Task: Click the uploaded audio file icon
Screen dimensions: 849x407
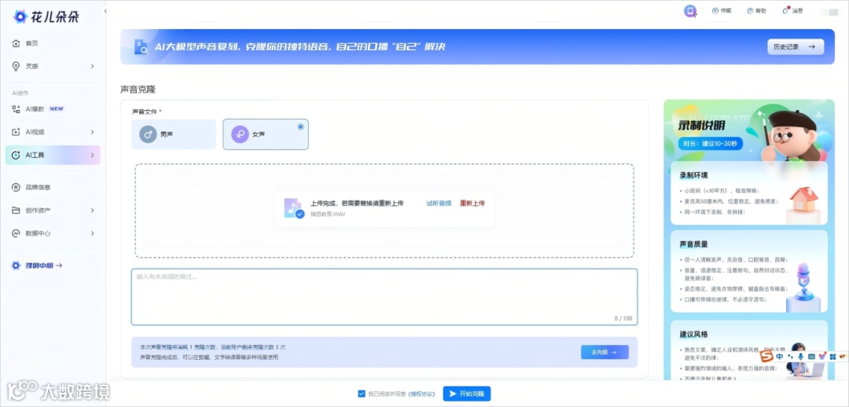Action: pyautogui.click(x=293, y=208)
